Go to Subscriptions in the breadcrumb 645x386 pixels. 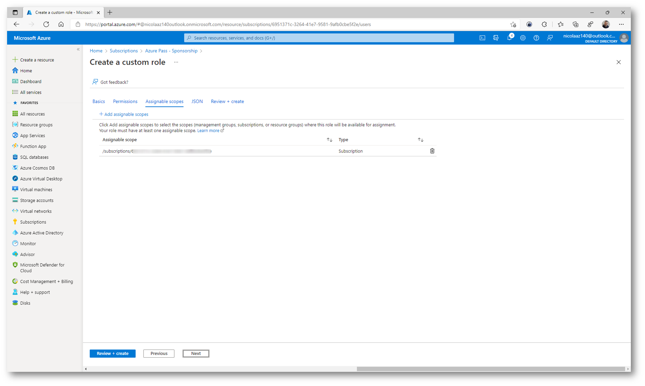point(124,51)
